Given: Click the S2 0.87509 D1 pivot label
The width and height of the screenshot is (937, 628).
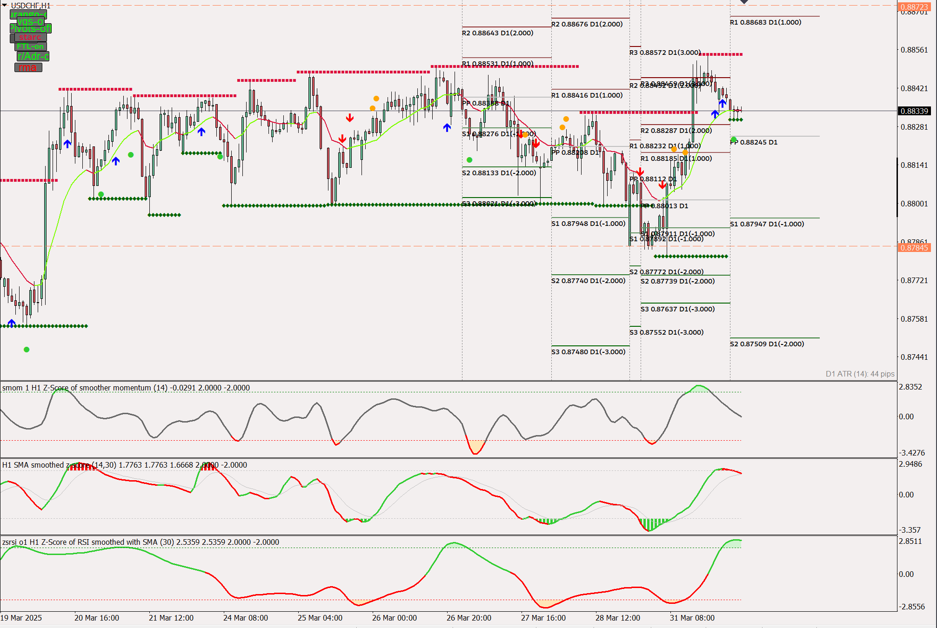Looking at the screenshot, I should click(767, 344).
